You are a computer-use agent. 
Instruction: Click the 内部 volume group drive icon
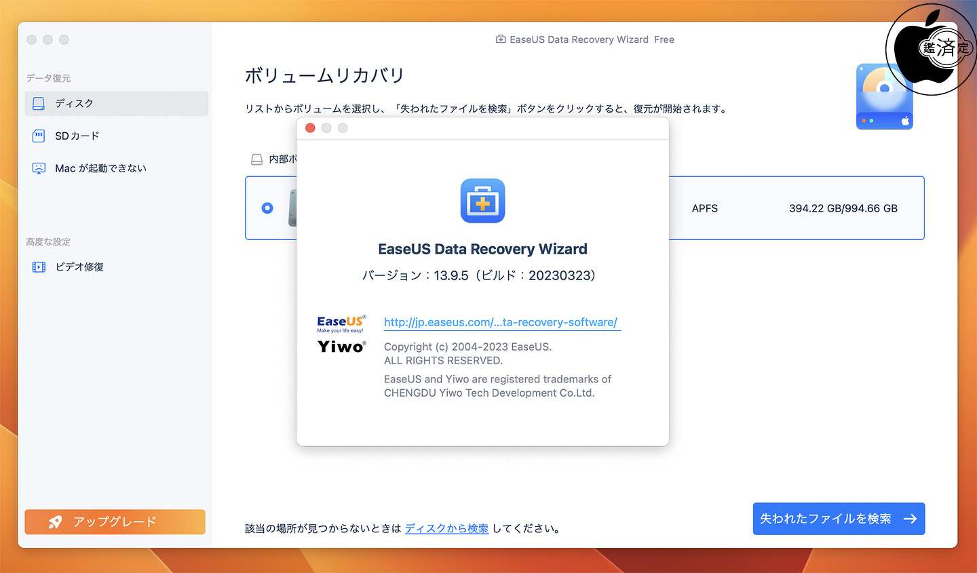256,159
